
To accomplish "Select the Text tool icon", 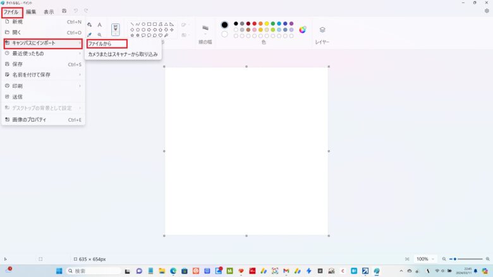I will [99, 25].
